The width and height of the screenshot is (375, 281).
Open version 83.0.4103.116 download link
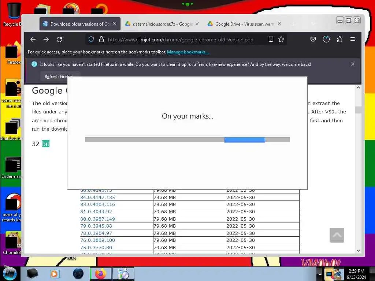[x=97, y=204]
